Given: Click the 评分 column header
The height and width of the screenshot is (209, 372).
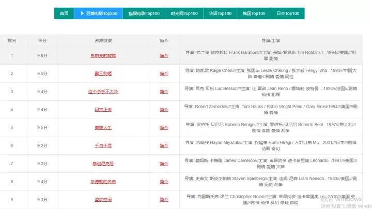Looking at the screenshot, I should pyautogui.click(x=42, y=41).
